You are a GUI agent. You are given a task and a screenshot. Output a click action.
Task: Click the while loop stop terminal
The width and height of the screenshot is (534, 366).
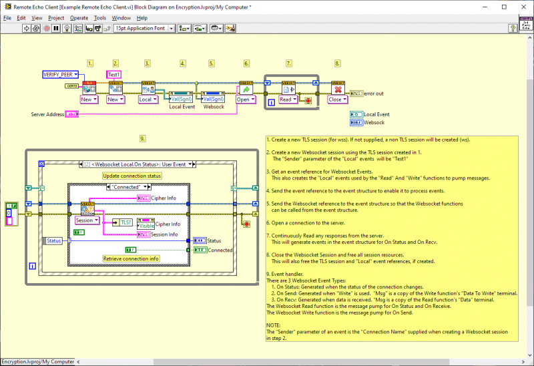tap(308, 100)
